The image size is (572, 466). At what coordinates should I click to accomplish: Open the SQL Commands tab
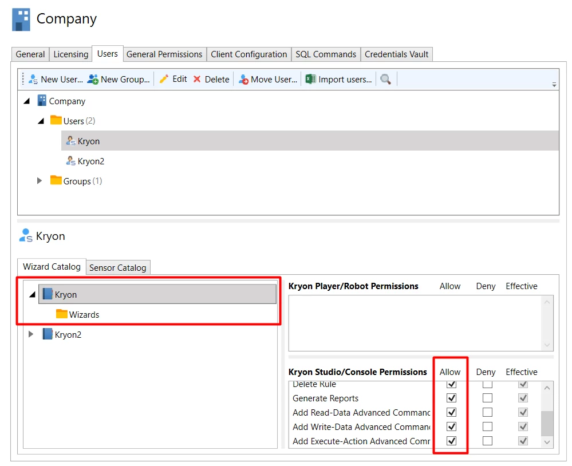tap(326, 54)
